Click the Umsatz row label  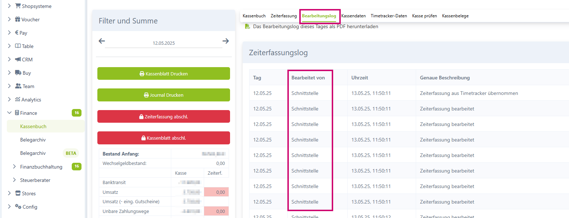tap(110, 192)
